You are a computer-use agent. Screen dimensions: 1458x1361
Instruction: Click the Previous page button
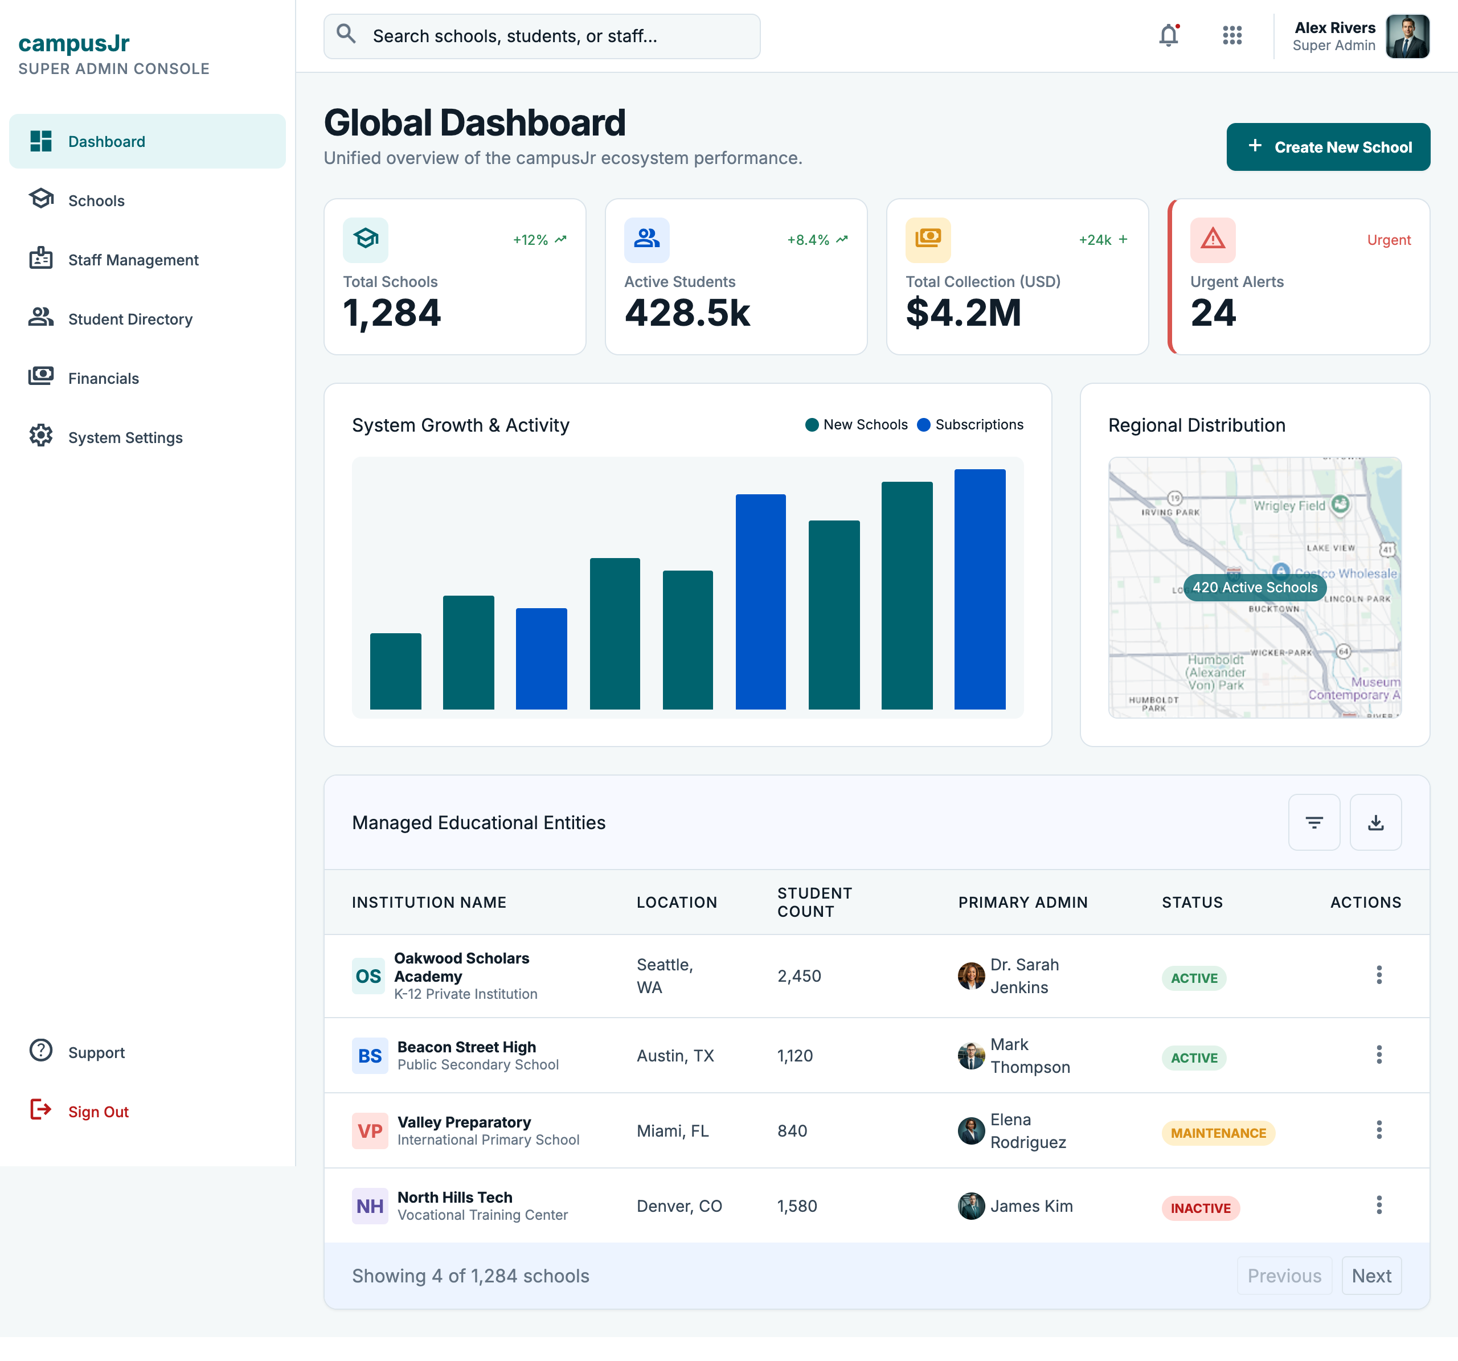(1284, 1275)
